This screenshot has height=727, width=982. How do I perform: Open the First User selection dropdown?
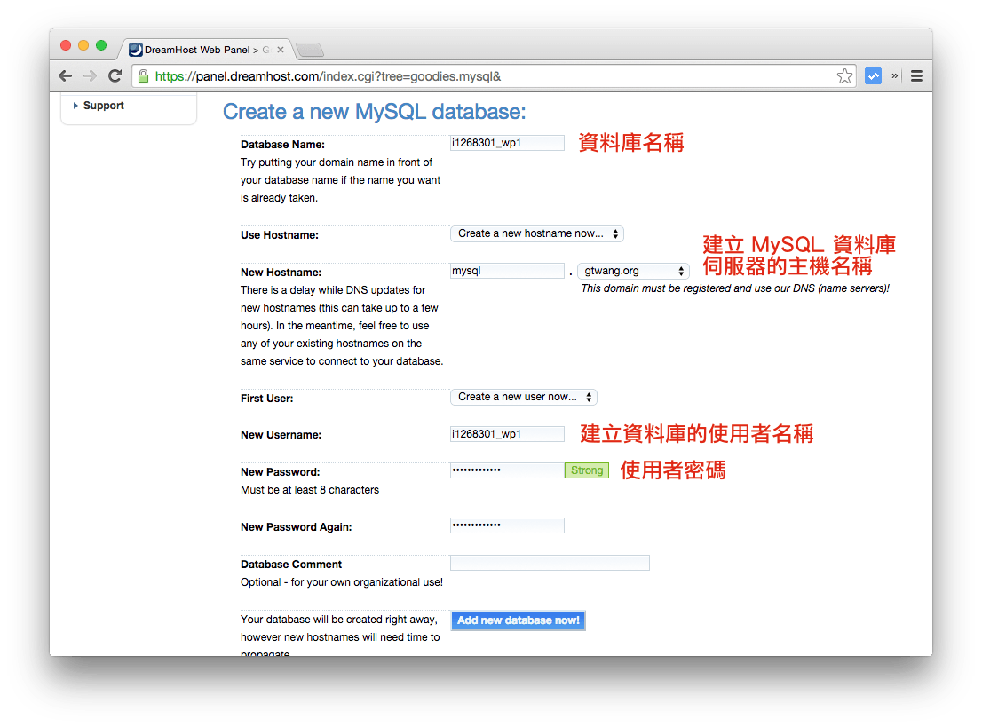tap(523, 397)
